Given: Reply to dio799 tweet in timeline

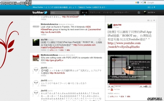Looking at the screenshot, I should [61, 50].
